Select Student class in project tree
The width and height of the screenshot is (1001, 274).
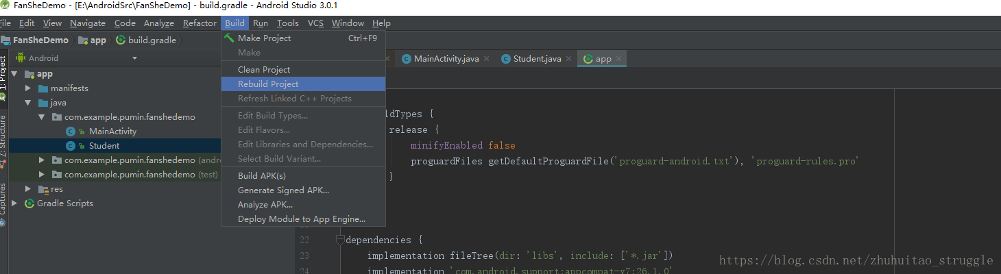(104, 146)
